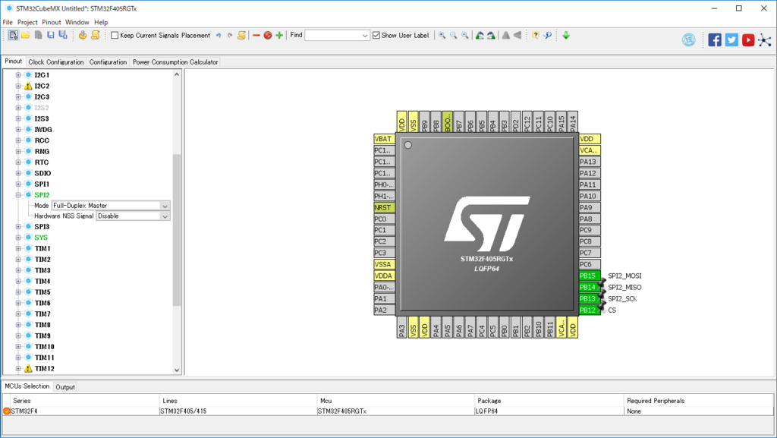Open the SPI2 Mode dropdown

pyautogui.click(x=165, y=206)
